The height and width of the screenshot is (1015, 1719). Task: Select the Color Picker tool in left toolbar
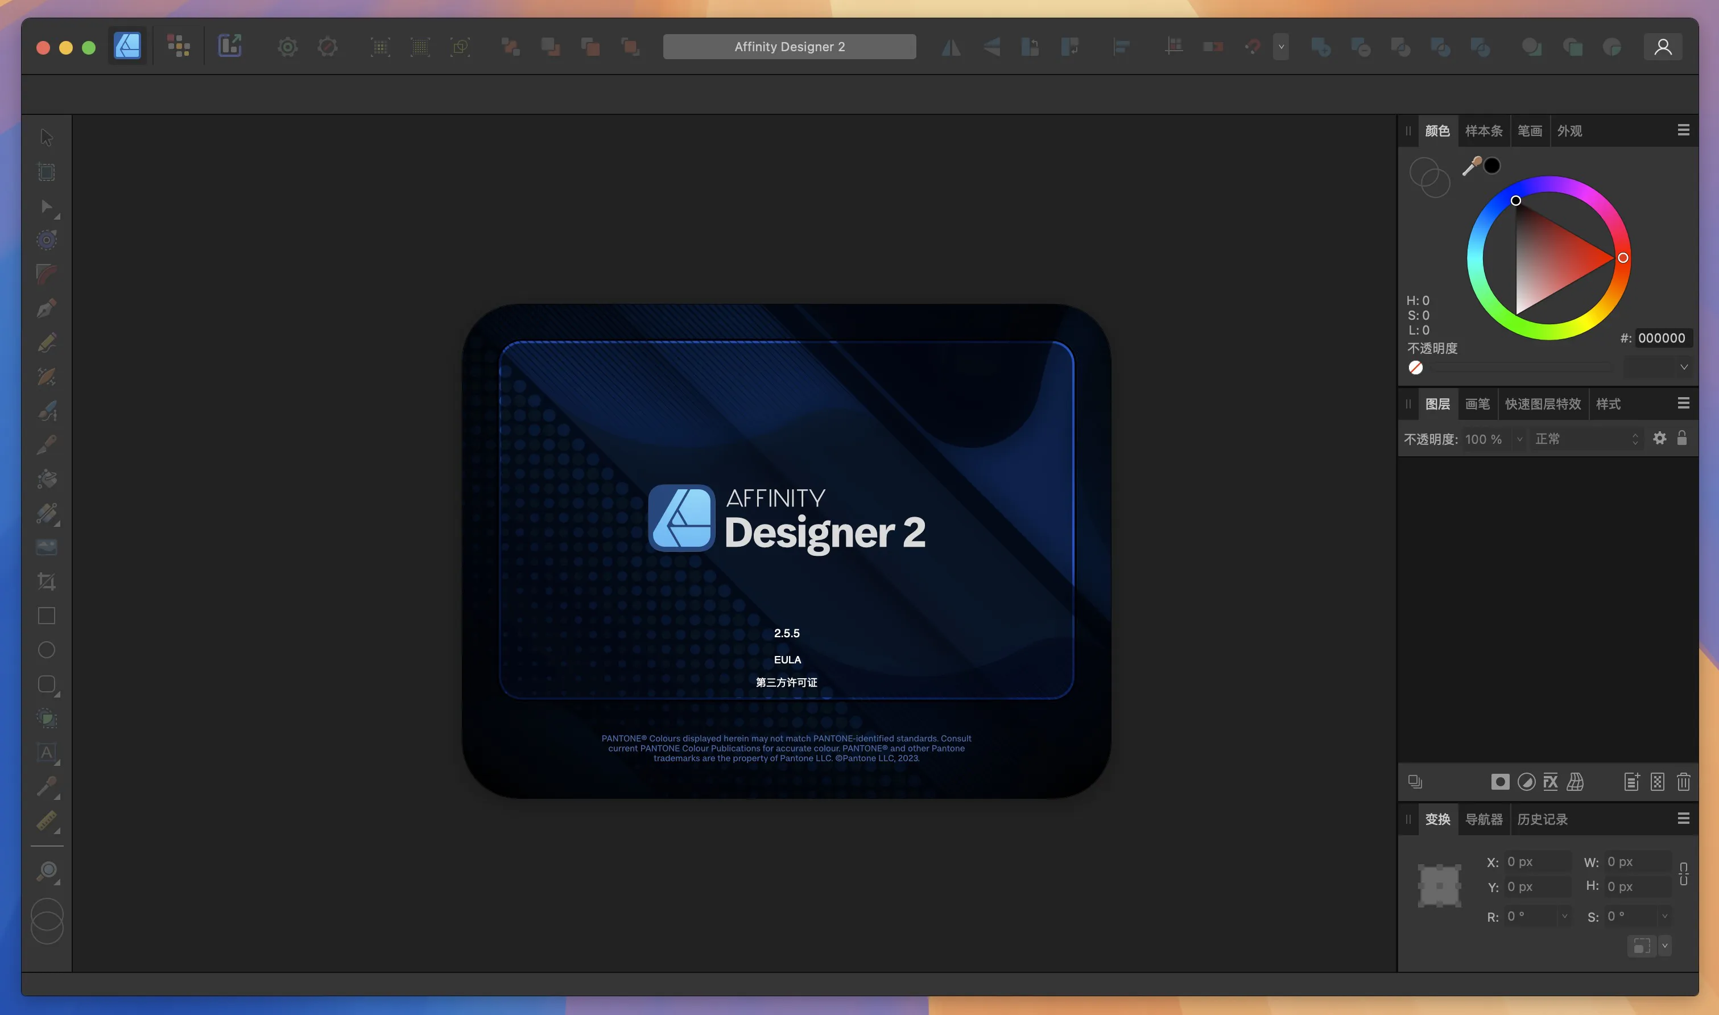pos(47,786)
